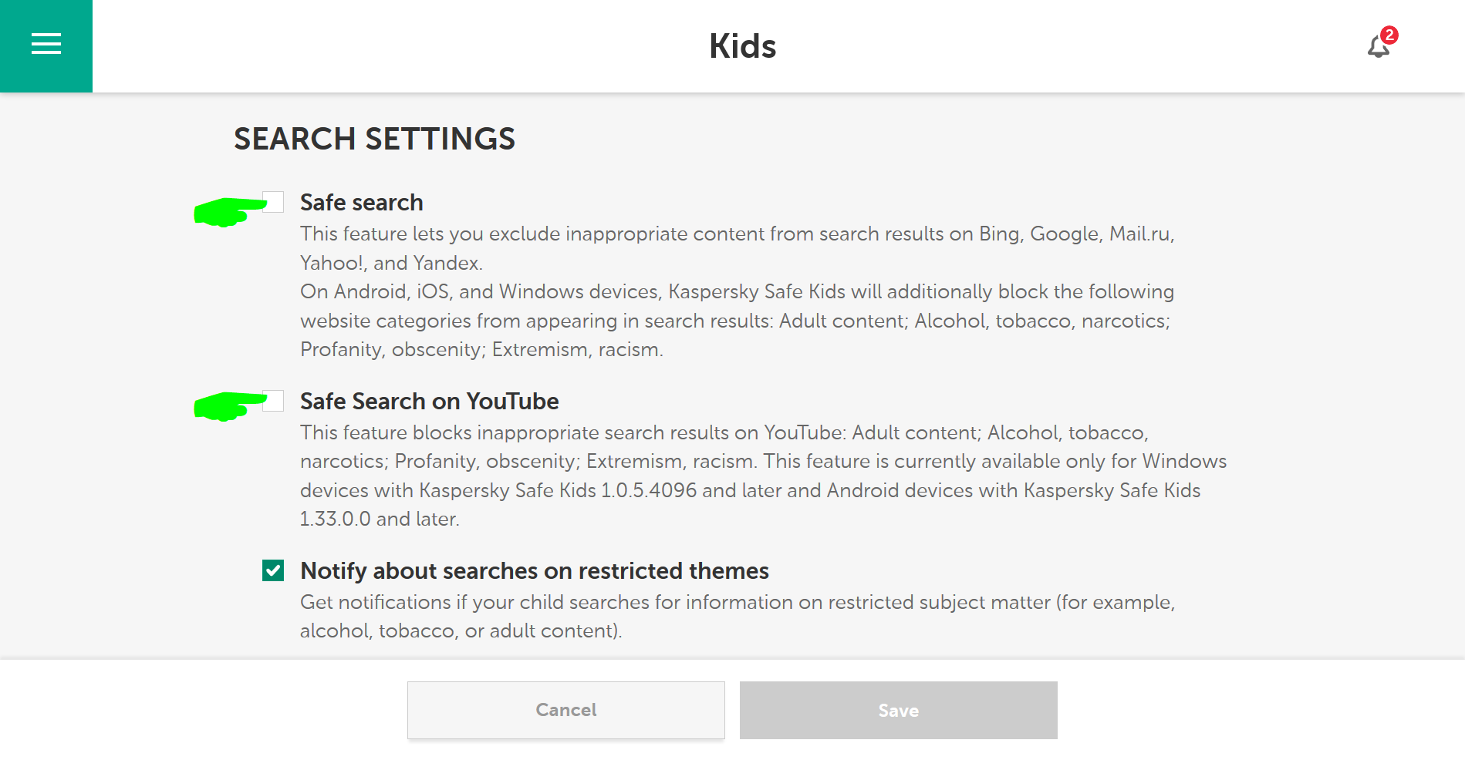Enable the Safe Search on YouTube checkbox
This screenshot has width=1465, height=760.
click(x=274, y=401)
